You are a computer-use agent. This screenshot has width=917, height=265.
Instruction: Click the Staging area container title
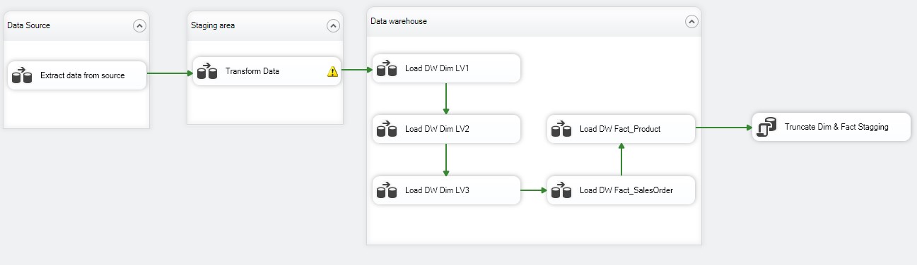pos(213,25)
